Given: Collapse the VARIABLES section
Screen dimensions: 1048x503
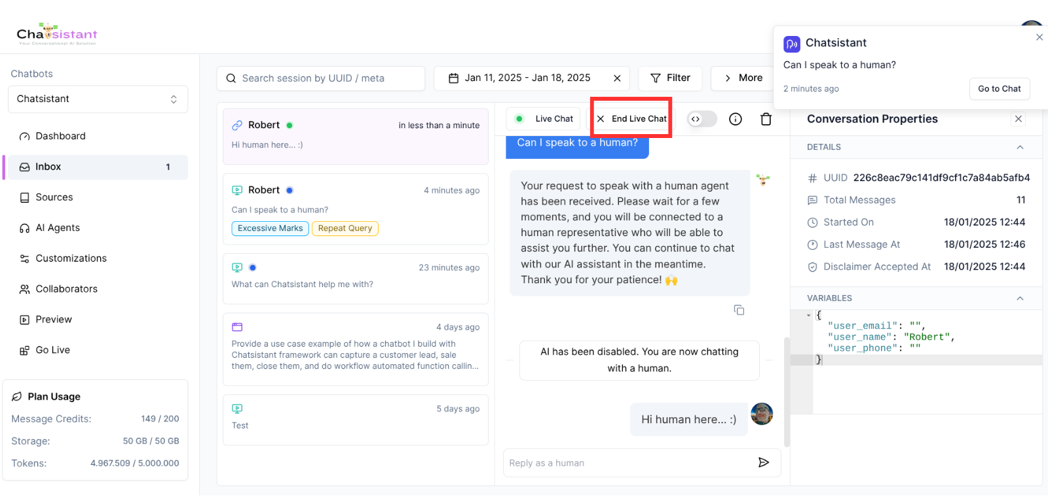Looking at the screenshot, I should pos(1020,298).
